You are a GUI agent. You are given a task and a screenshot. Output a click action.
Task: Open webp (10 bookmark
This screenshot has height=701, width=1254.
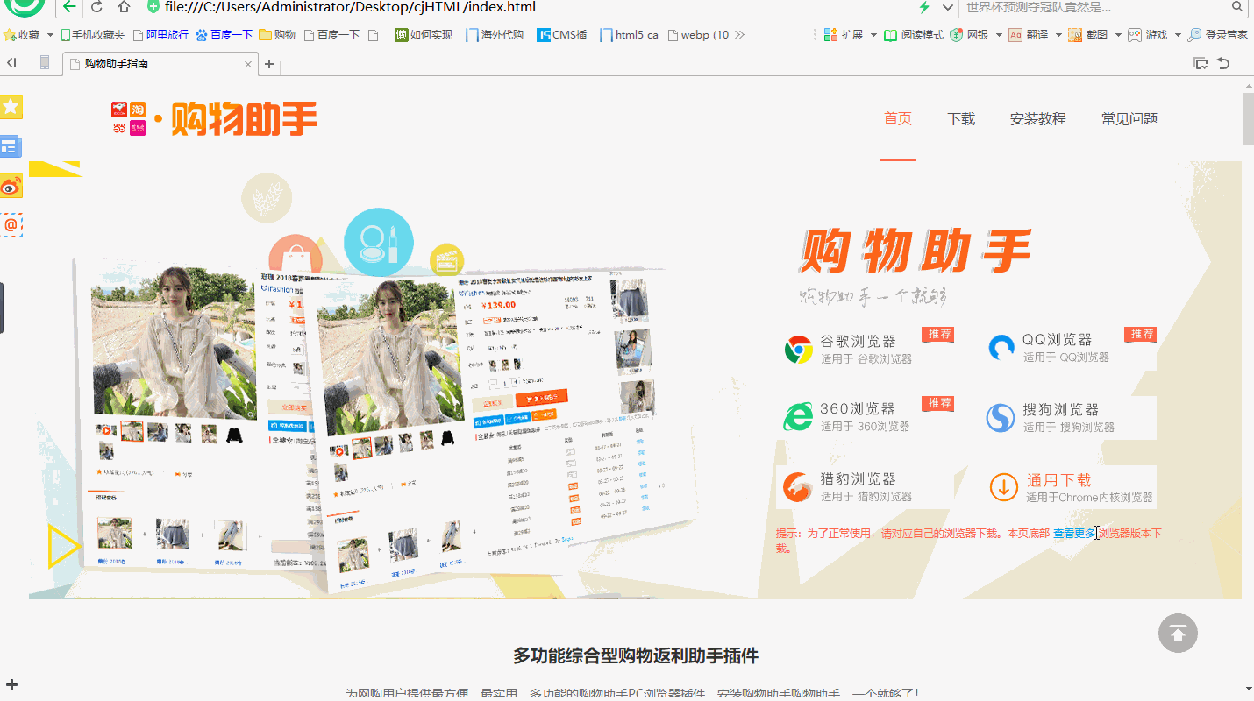pyautogui.click(x=699, y=35)
